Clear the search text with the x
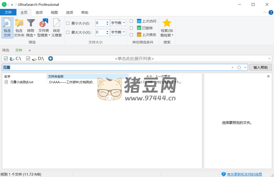This screenshot has width=274, height=177. click(233, 68)
